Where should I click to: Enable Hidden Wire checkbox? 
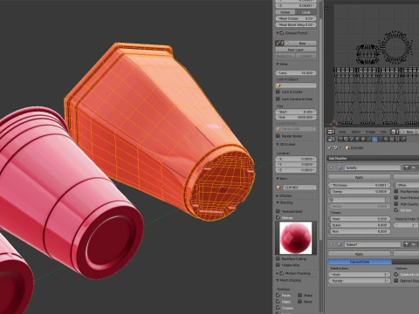278,265
